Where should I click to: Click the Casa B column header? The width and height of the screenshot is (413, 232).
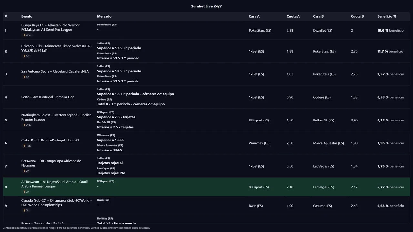point(318,16)
